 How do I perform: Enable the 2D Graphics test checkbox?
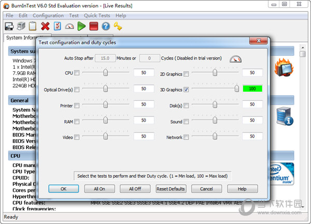coord(186,74)
